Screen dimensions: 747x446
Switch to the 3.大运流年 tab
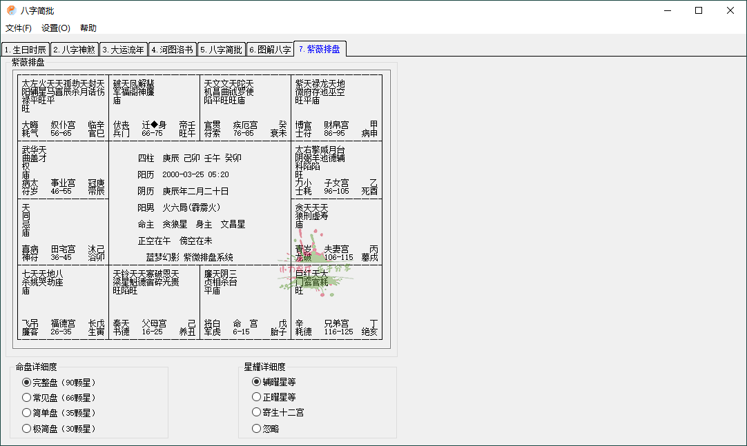coord(123,49)
